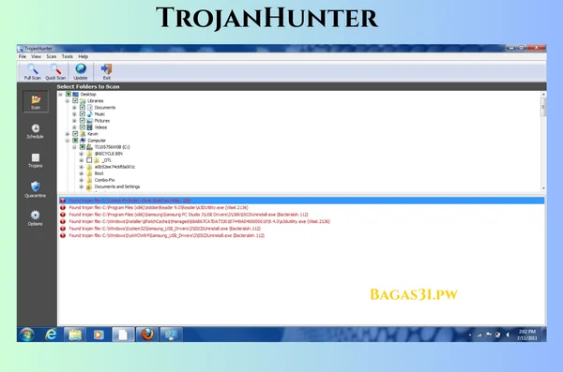Open the Tools menu

coord(68,56)
